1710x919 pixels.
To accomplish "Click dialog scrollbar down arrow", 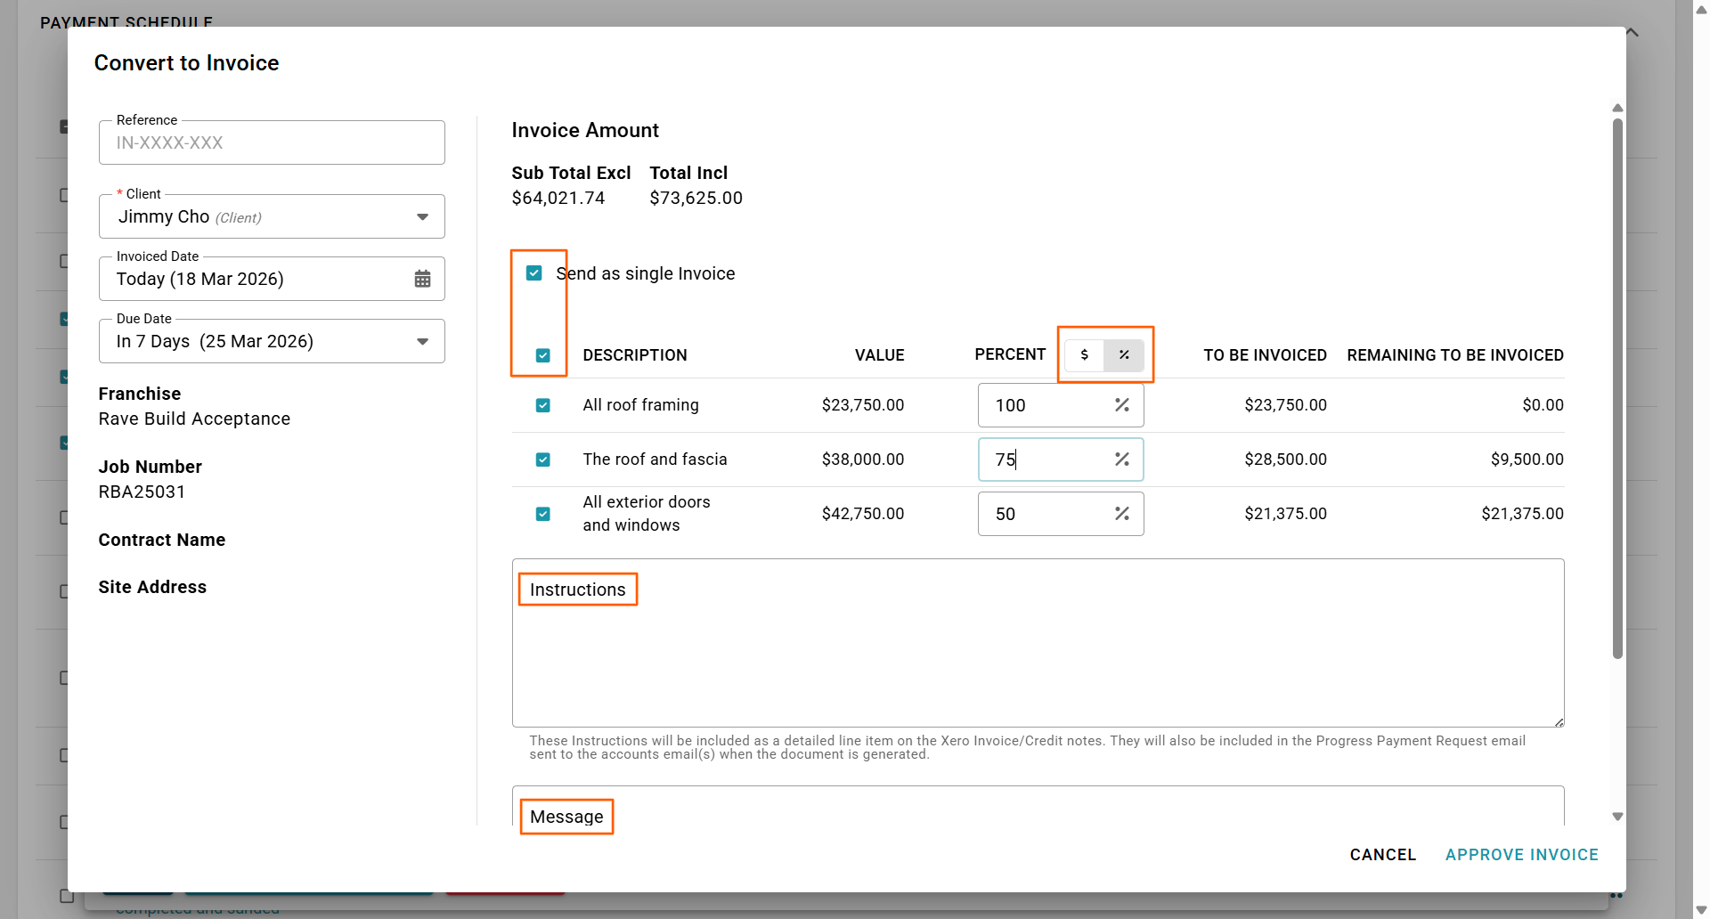I will coord(1617,817).
